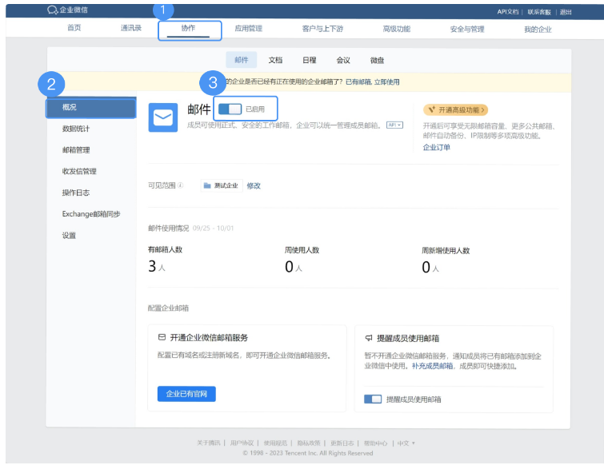The image size is (604, 469).
Task: Open the API dropdown next to mail description
Action: pos(394,125)
